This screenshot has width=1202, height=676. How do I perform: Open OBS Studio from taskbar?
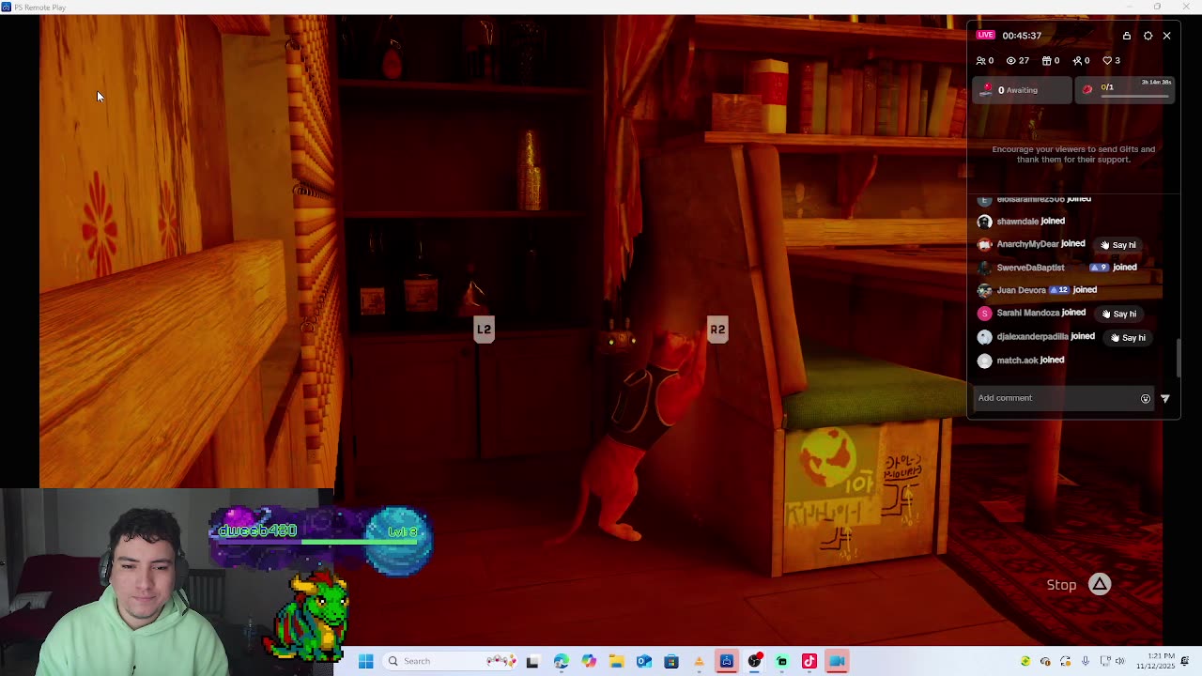(x=754, y=661)
